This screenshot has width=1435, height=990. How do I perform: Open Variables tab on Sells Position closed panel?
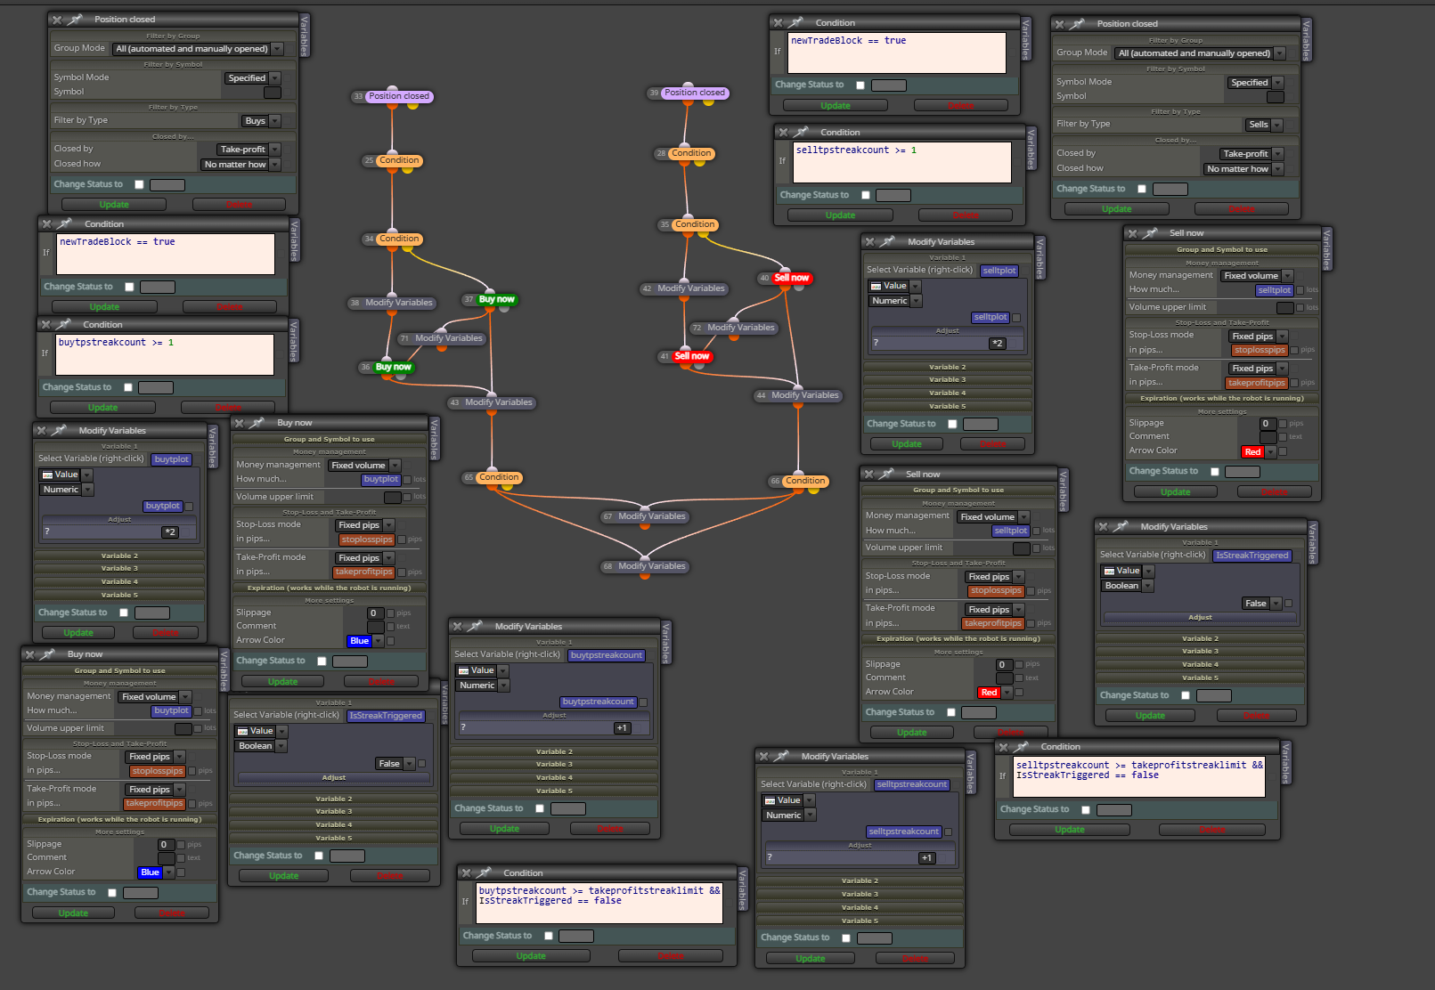pyautogui.click(x=1307, y=40)
